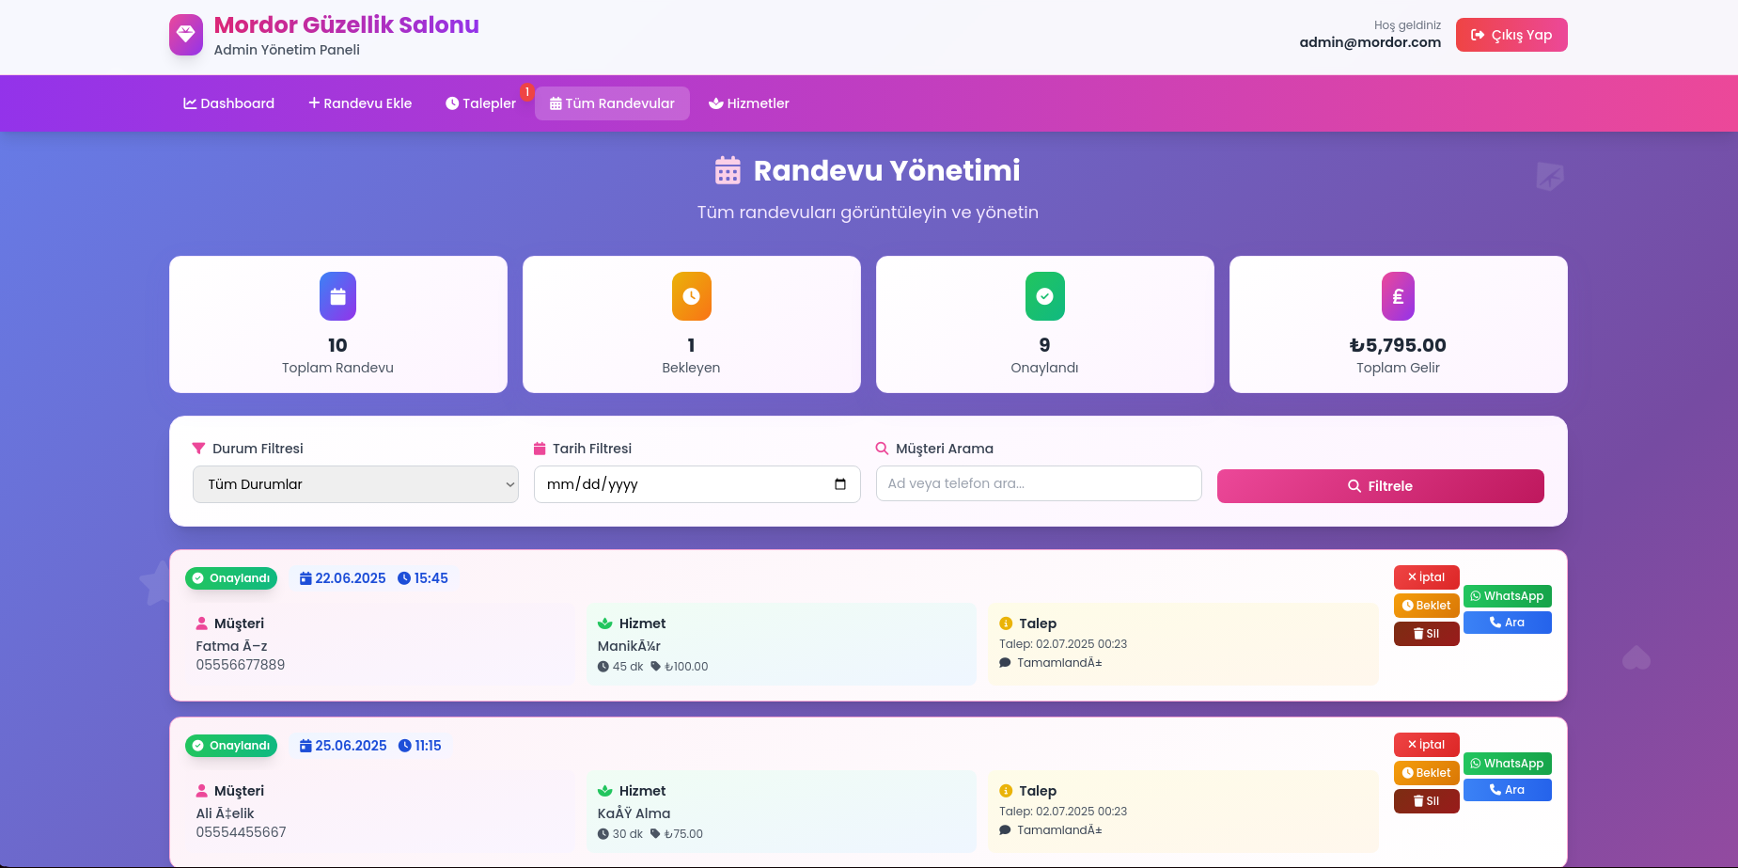Image resolution: width=1738 pixels, height=868 pixels.
Task: Click the green checkmark Onaylandı icon
Action: tap(1044, 296)
